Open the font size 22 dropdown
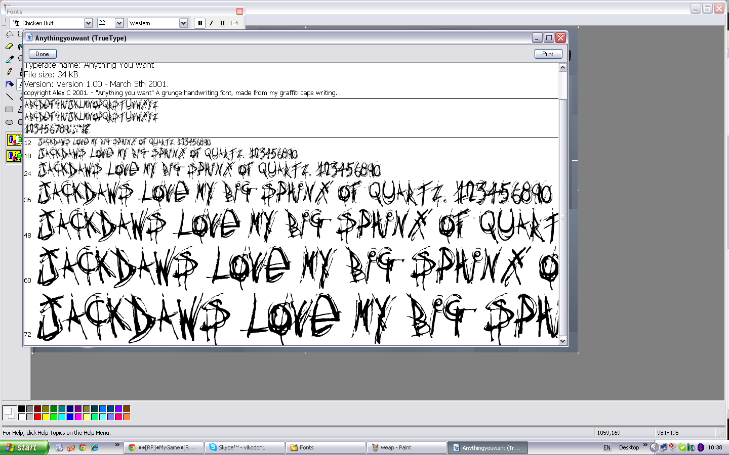The image size is (729, 455). [119, 23]
